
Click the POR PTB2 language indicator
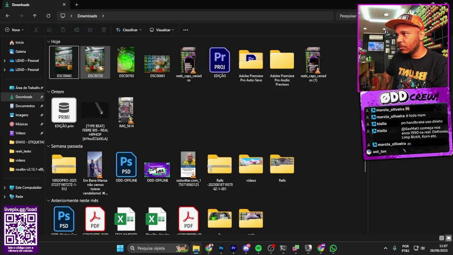(x=406, y=248)
